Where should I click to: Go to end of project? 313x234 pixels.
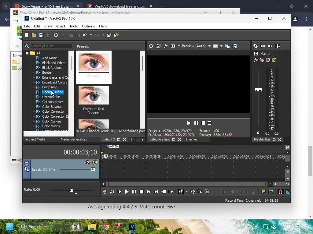(x=156, y=192)
